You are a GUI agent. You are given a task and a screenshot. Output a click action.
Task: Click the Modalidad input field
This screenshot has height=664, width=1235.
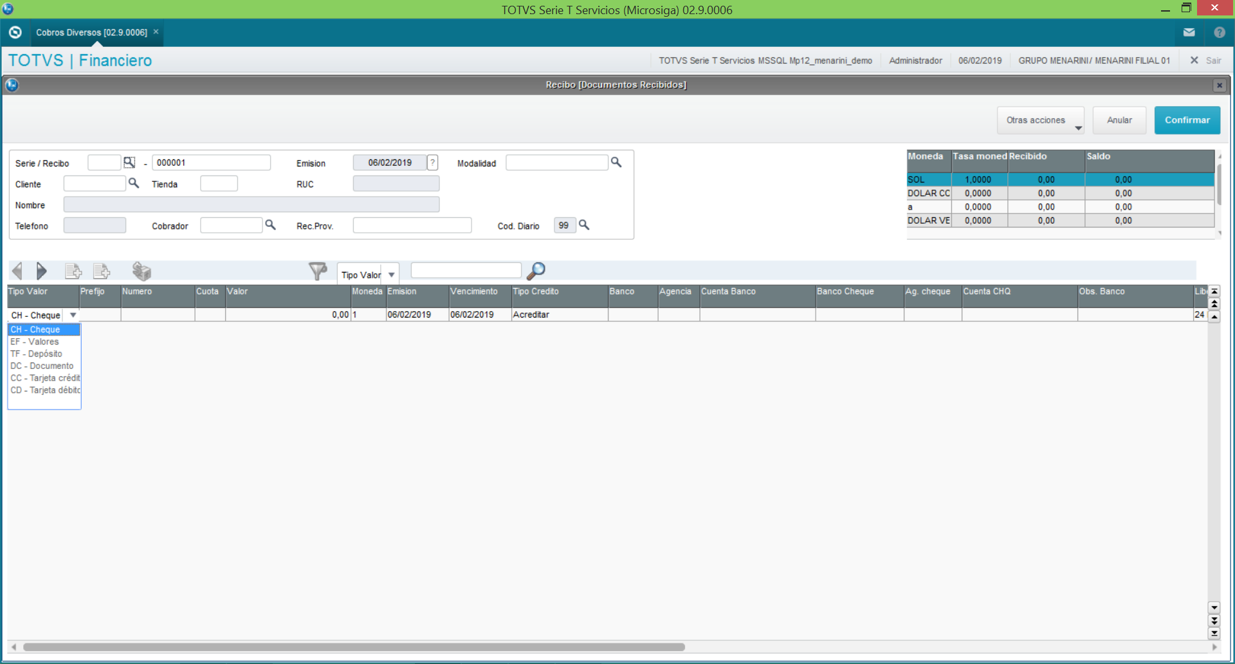(556, 163)
